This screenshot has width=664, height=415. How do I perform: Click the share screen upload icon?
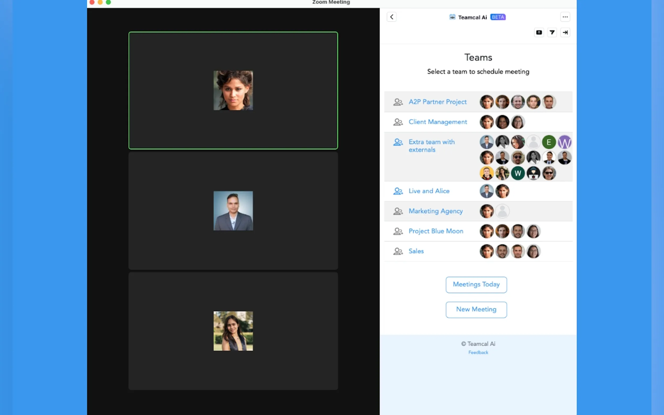tap(539, 32)
